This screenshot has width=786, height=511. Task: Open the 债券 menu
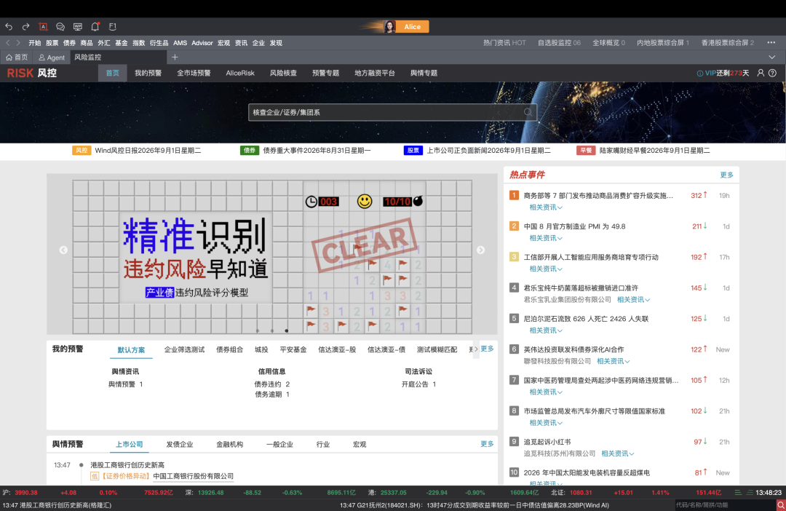coord(69,43)
